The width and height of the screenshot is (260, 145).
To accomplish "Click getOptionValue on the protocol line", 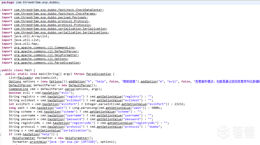I will (x=109, y=127).
